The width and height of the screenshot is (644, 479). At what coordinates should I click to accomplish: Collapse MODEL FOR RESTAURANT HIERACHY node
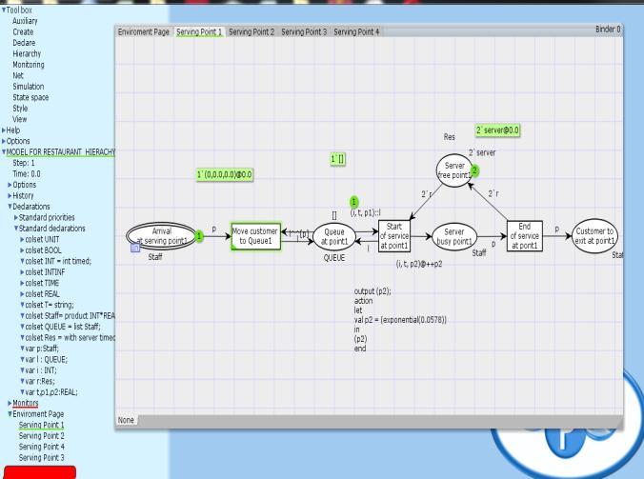(4, 151)
